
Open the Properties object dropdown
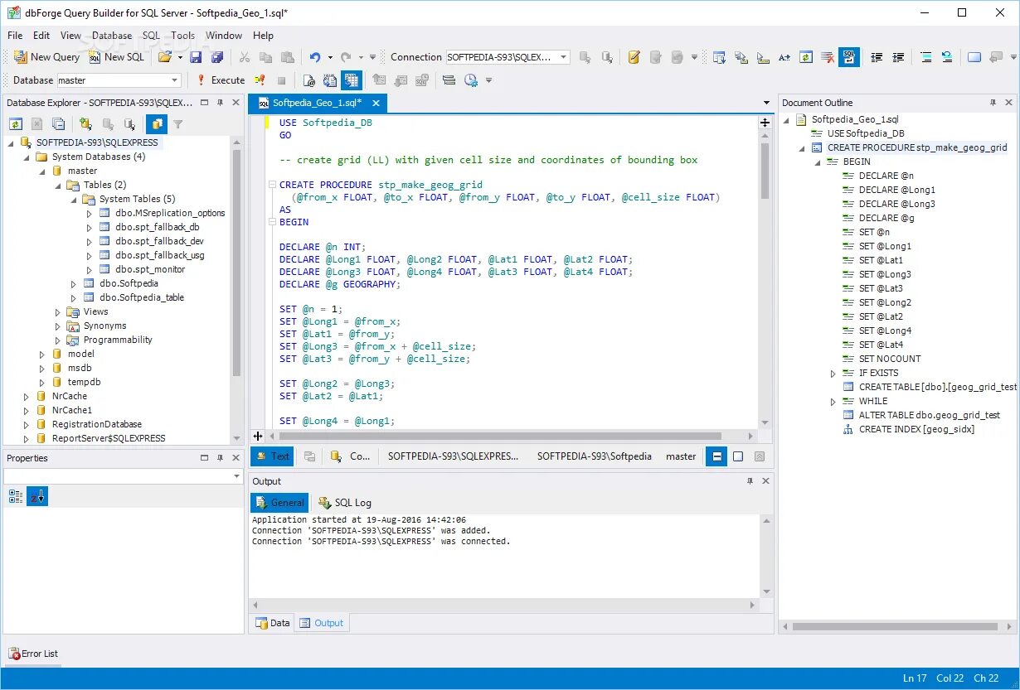click(236, 477)
